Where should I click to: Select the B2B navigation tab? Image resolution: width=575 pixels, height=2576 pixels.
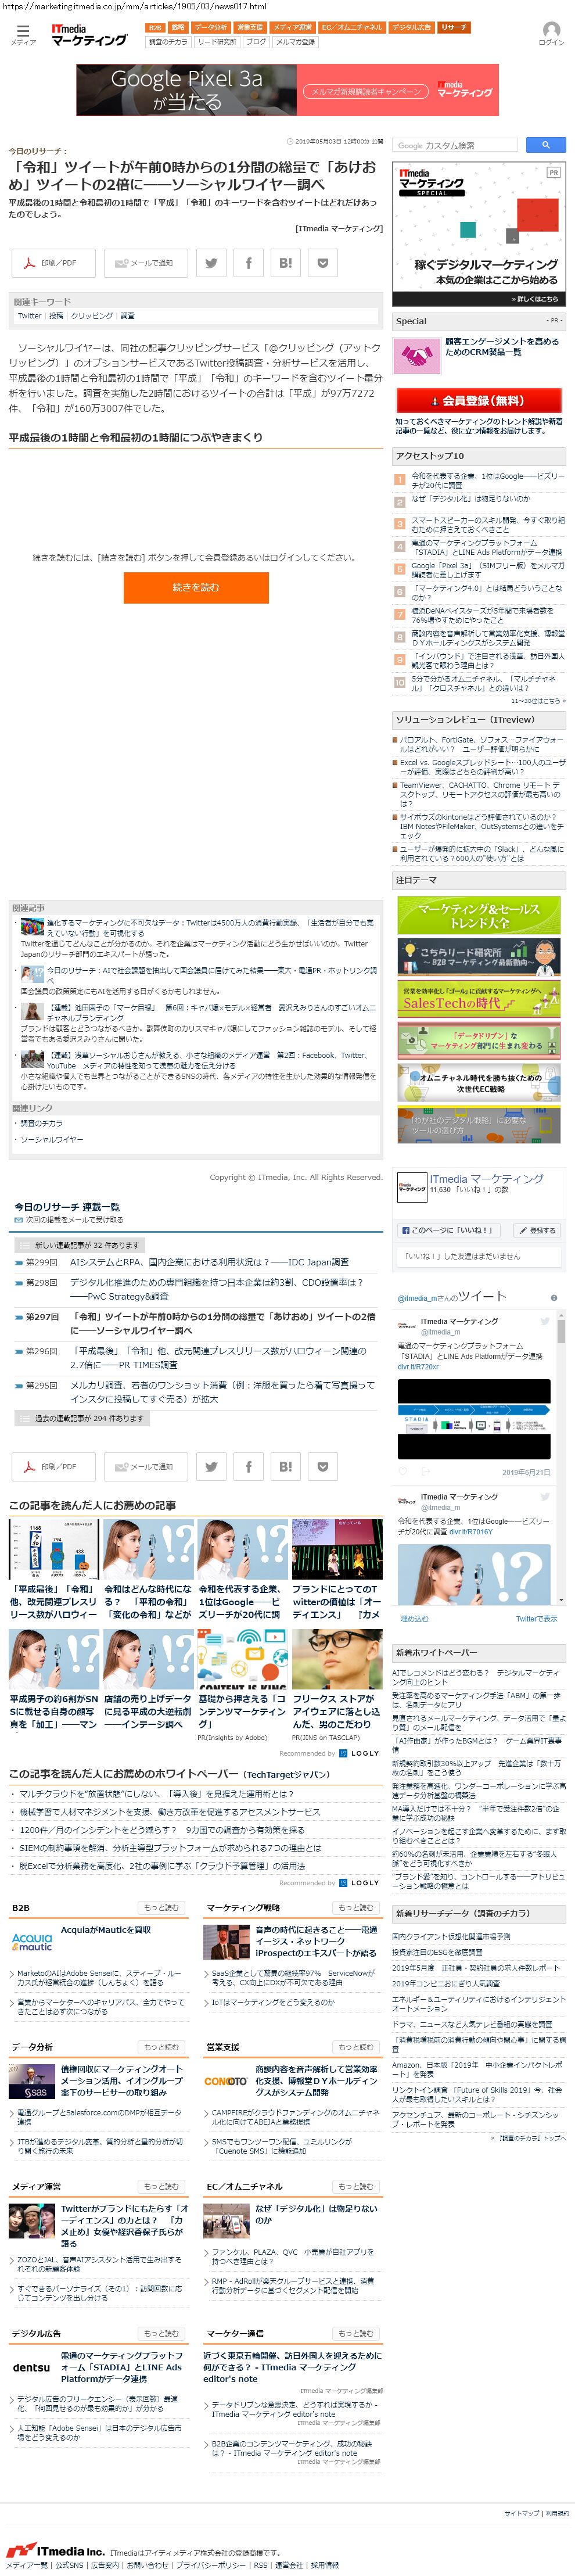click(x=155, y=28)
